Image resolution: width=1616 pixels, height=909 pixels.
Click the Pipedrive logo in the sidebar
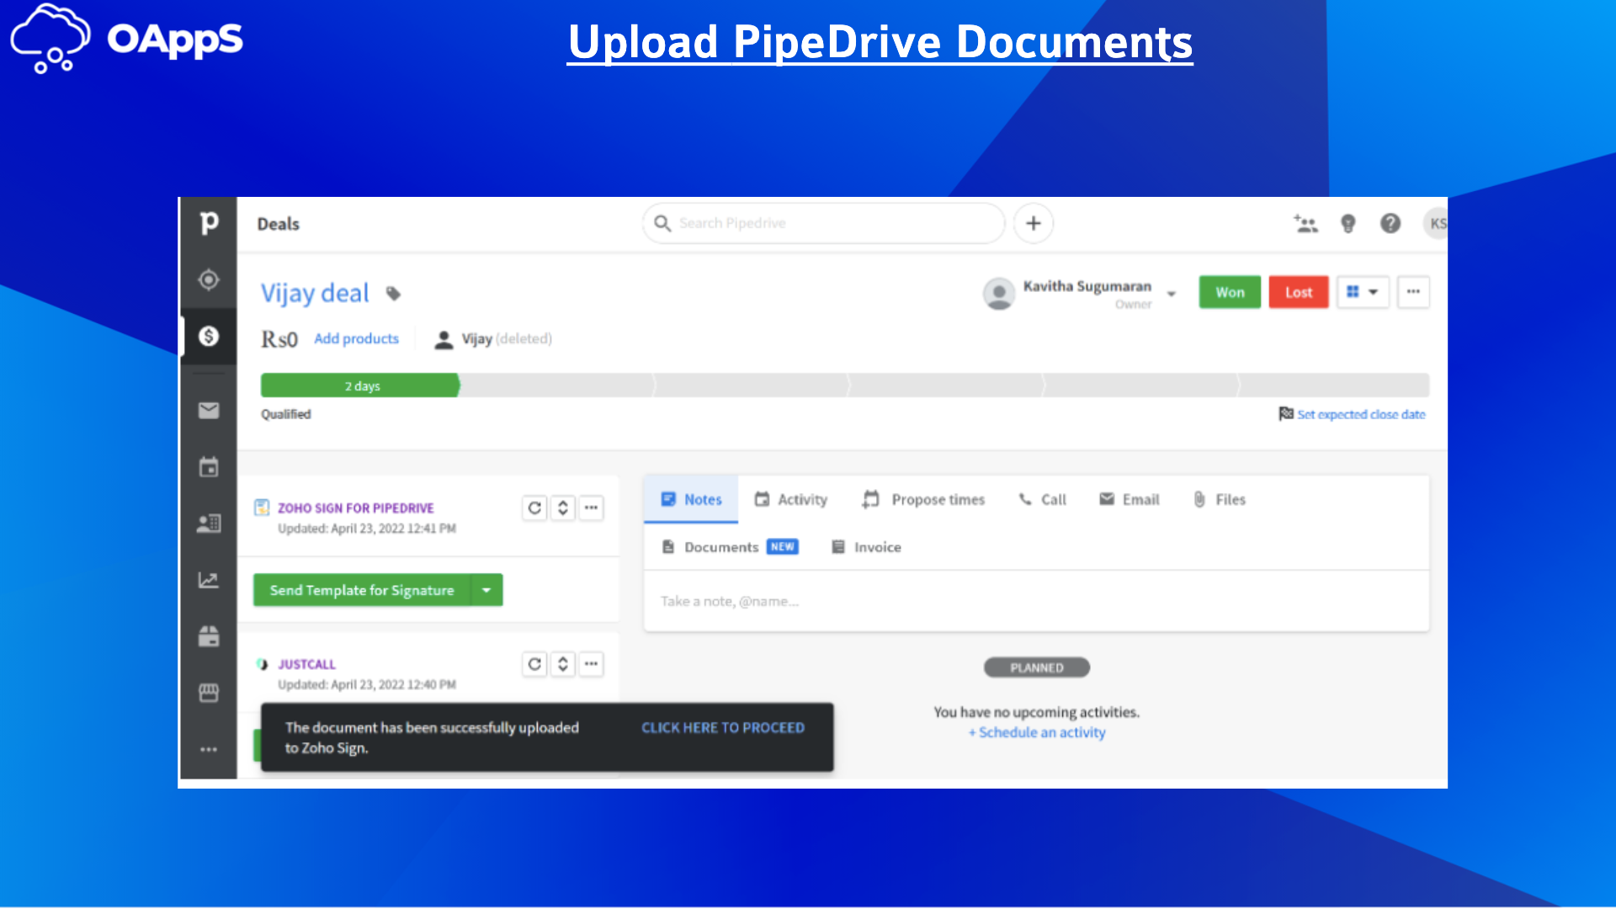pos(209,223)
